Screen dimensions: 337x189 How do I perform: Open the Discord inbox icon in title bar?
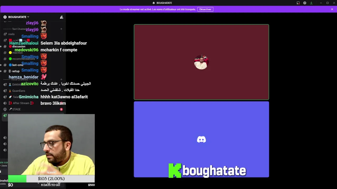click(x=298, y=3)
